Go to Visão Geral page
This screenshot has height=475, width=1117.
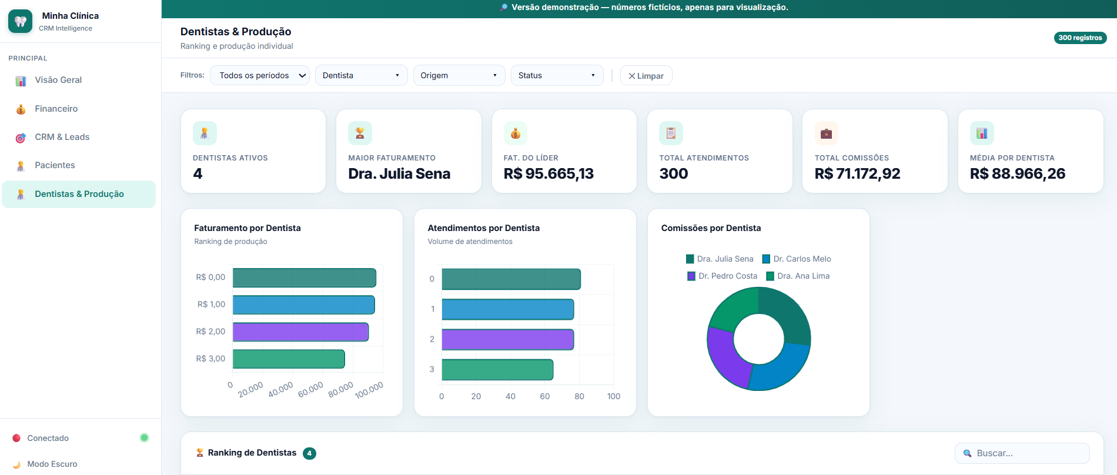coord(79,80)
